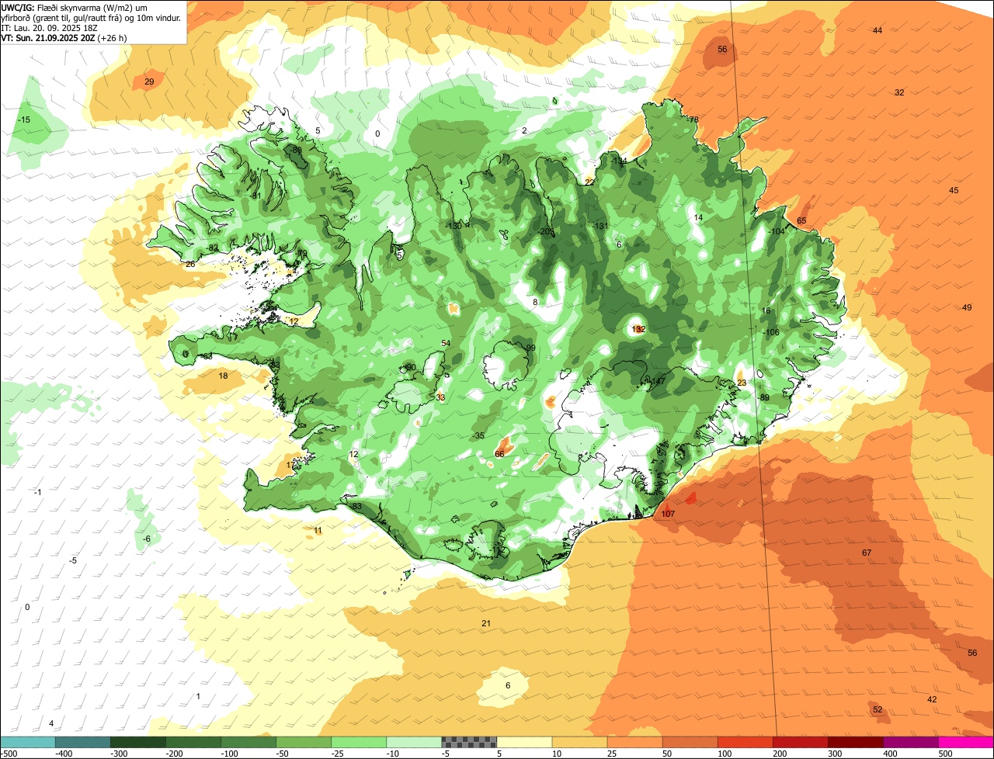
Task: Click the map value 29
Action: coord(149,81)
